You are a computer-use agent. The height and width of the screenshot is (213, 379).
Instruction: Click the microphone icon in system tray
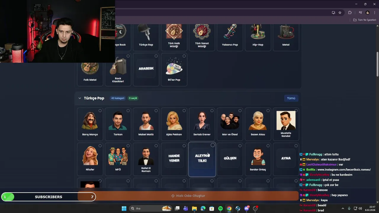(349, 209)
